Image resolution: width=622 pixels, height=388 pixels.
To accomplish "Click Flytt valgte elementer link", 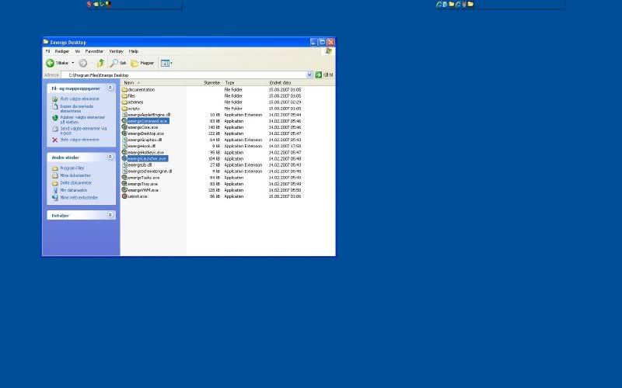I will coord(80,99).
